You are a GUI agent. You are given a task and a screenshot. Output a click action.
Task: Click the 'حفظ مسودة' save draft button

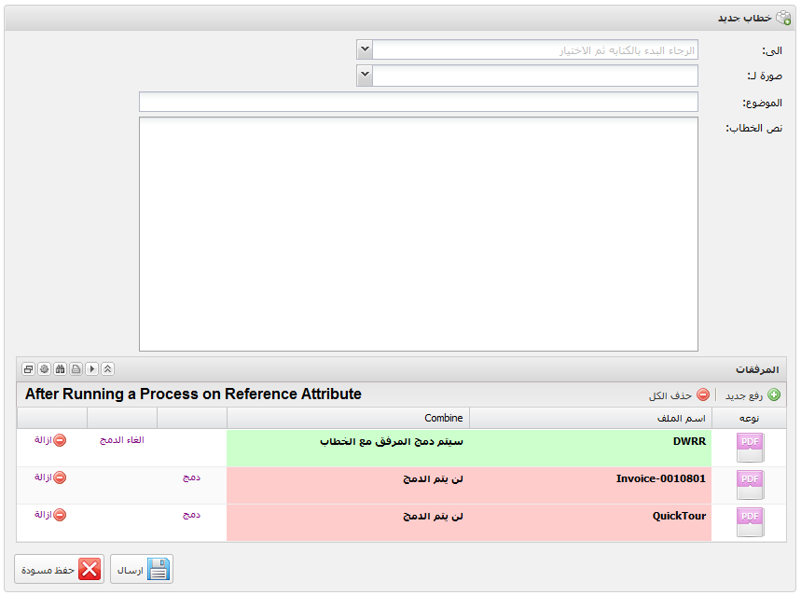pos(60,569)
